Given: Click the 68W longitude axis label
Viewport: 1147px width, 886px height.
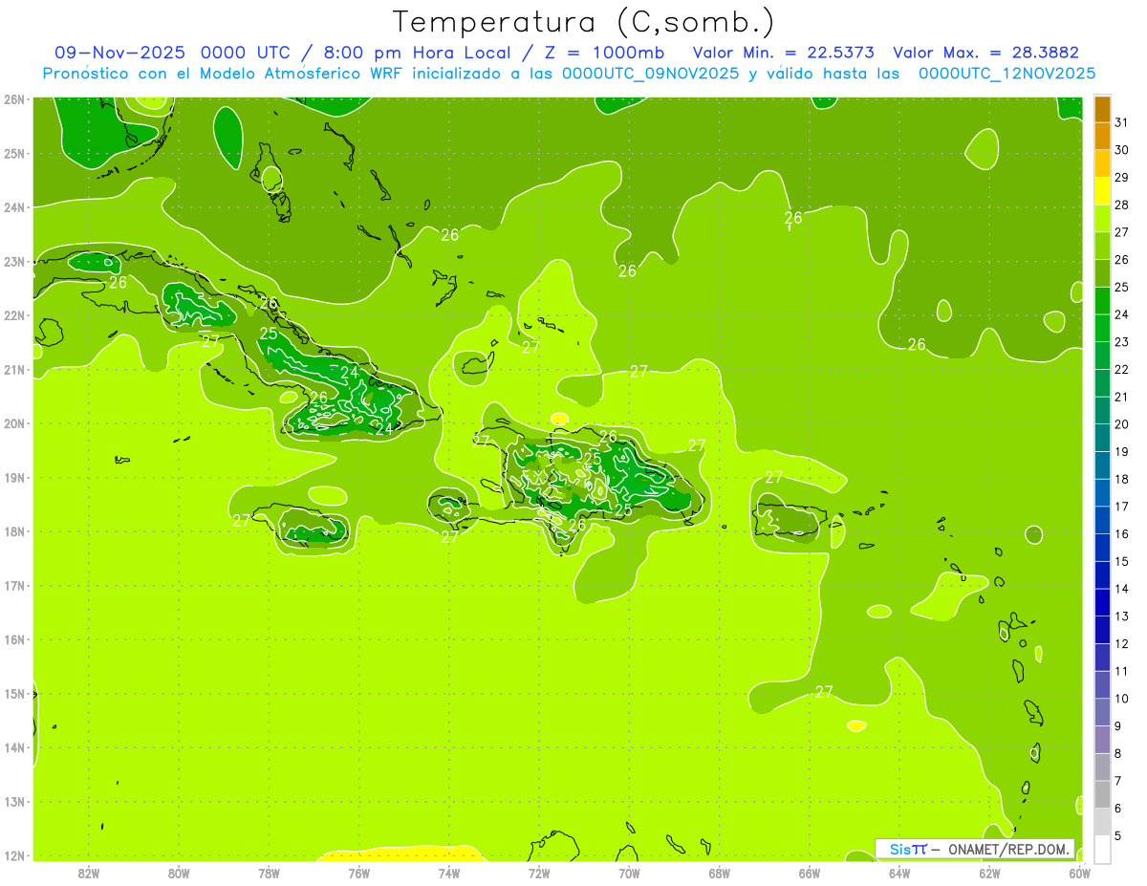Looking at the screenshot, I should coord(720,873).
